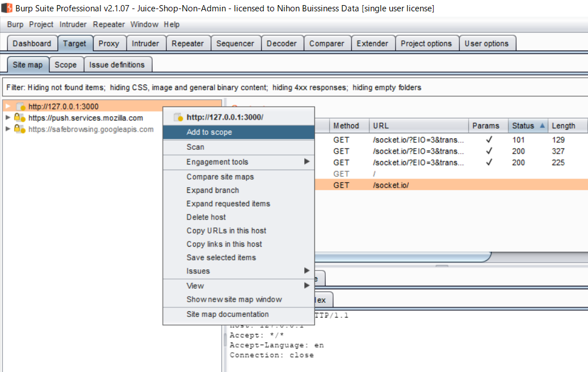The width and height of the screenshot is (588, 372).
Task: Switch to the Comparer tab
Action: tap(326, 44)
